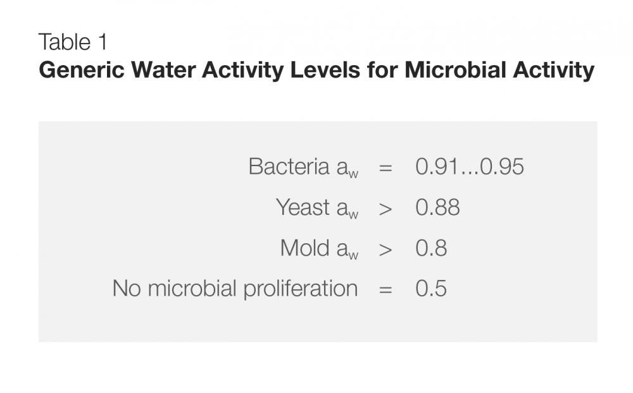Click the word "Levels" in the title
The width and height of the screenshot is (633, 393).
[x=324, y=70]
